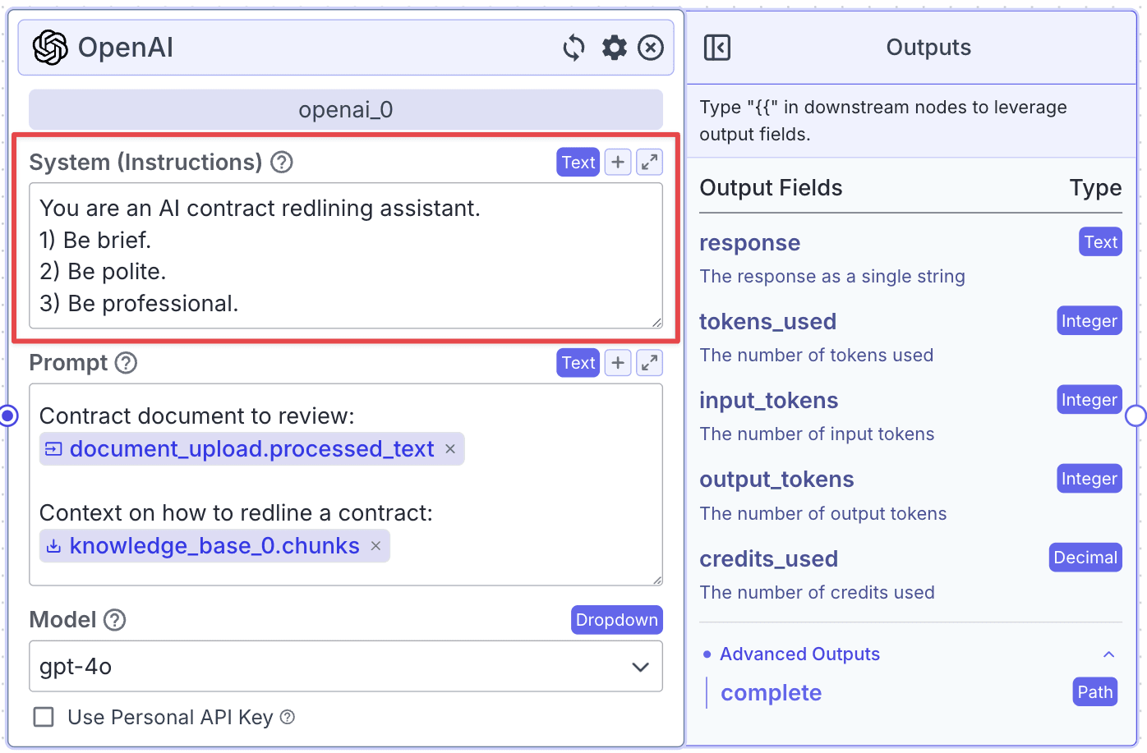Click the Model Dropdown type badge
The image size is (1147, 753).
click(x=617, y=620)
